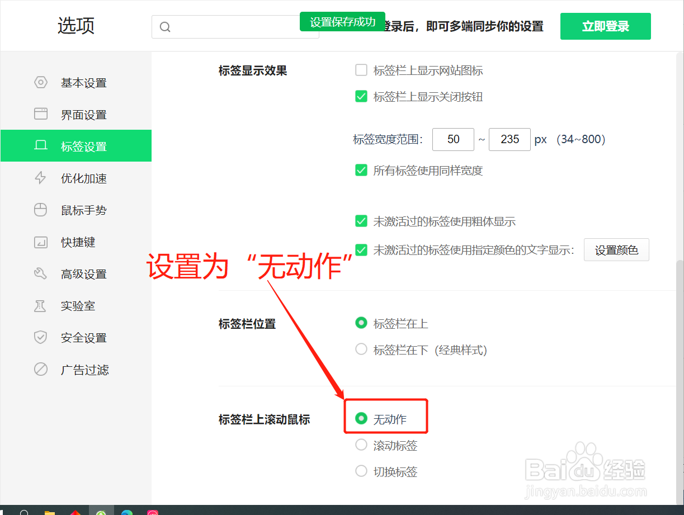Open 实验室 via the flask icon
This screenshot has width=684, height=515.
click(x=40, y=305)
